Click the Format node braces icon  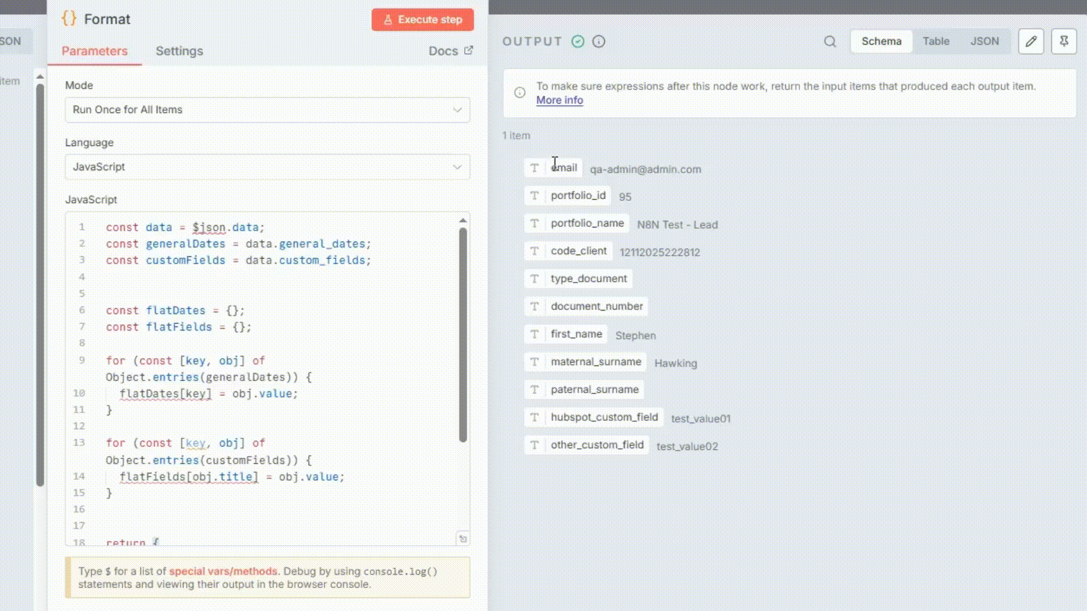coord(69,19)
